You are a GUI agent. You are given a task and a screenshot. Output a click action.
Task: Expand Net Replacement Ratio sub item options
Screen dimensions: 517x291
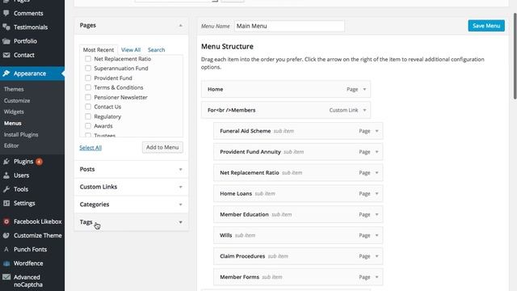(x=376, y=172)
